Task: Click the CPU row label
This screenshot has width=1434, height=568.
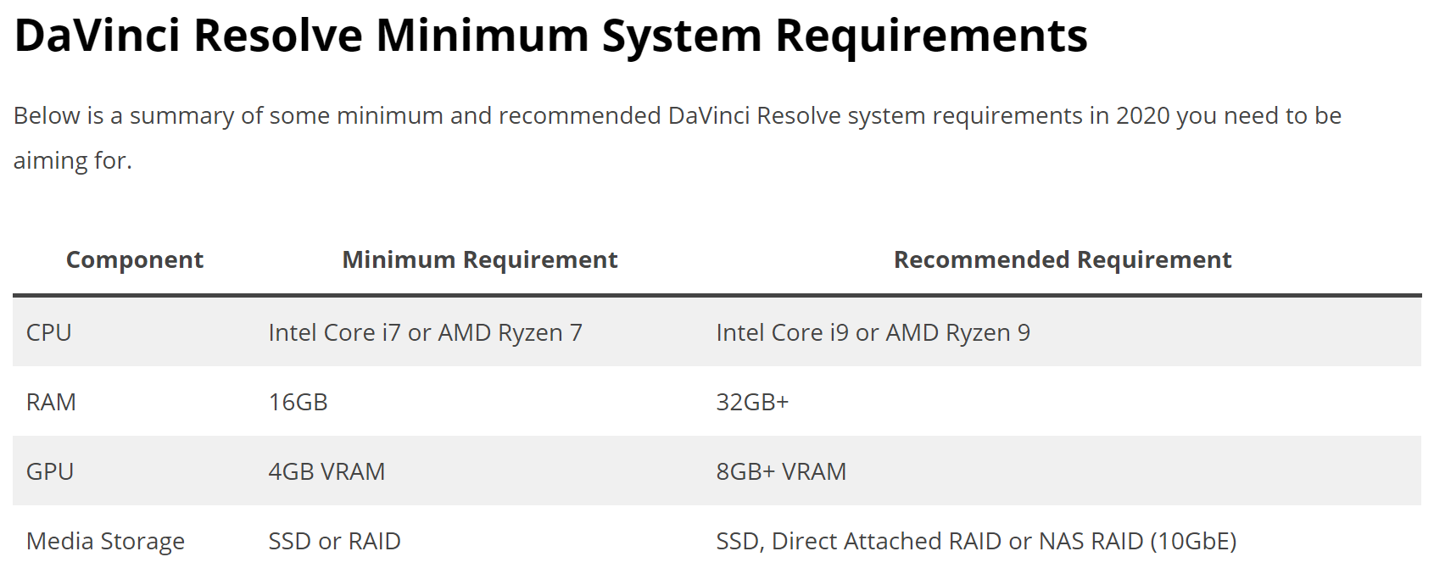Action: (x=49, y=332)
